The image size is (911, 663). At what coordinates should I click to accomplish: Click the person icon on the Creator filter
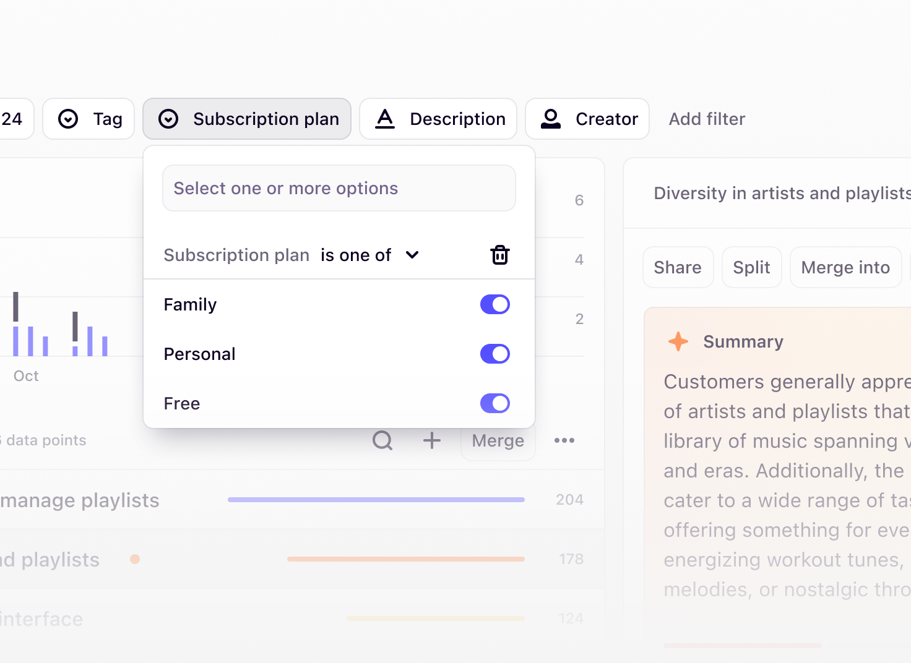[550, 119]
